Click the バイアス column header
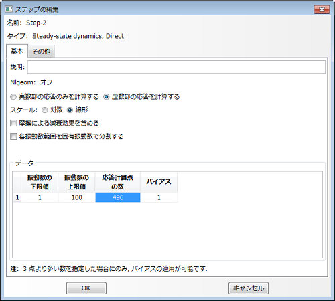This screenshot has width=335, height=301. 159,182
